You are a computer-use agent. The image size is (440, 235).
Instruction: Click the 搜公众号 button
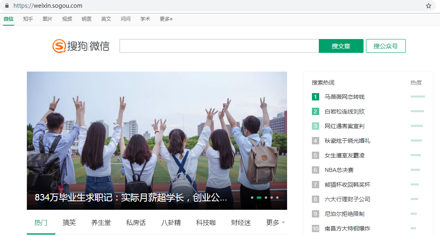386,46
